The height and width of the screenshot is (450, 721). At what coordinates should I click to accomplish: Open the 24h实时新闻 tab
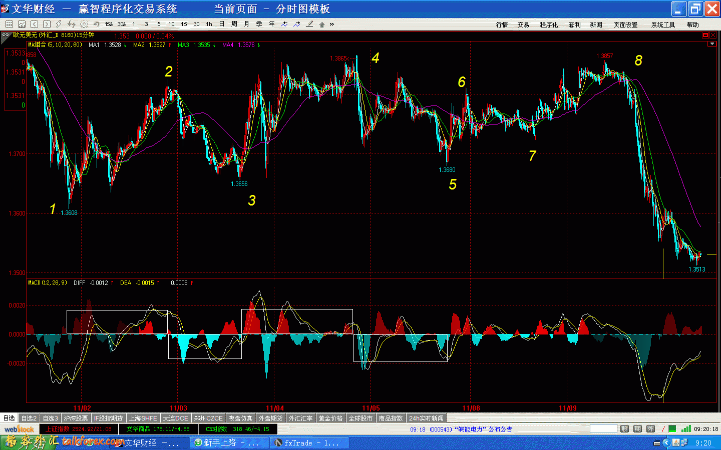(x=426, y=418)
